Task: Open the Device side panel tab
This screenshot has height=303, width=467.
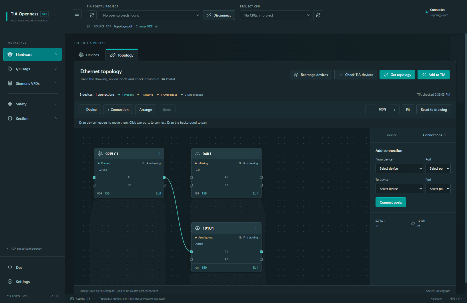Action: click(x=392, y=135)
